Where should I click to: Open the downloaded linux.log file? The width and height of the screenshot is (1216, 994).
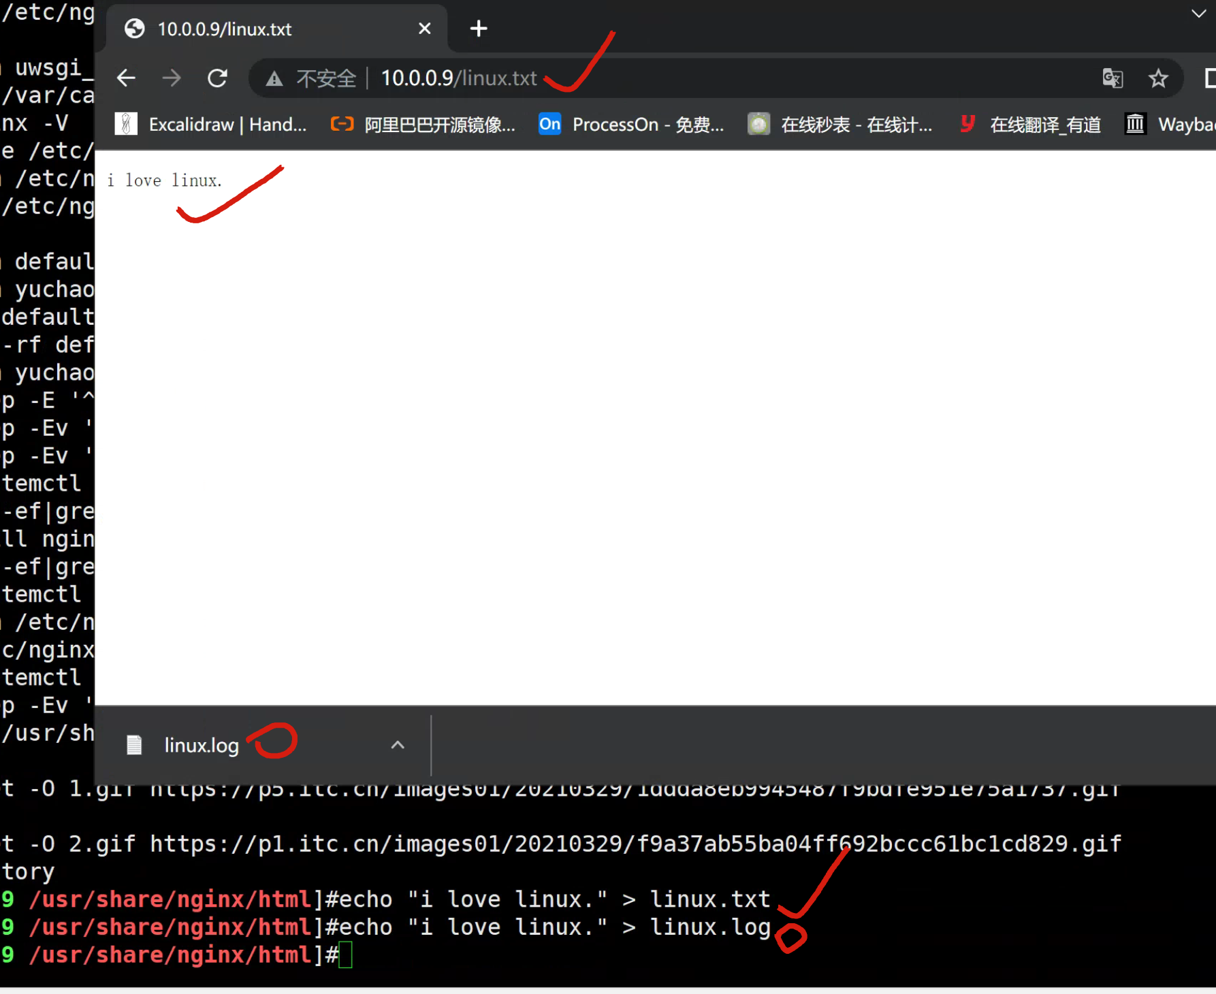coord(201,745)
